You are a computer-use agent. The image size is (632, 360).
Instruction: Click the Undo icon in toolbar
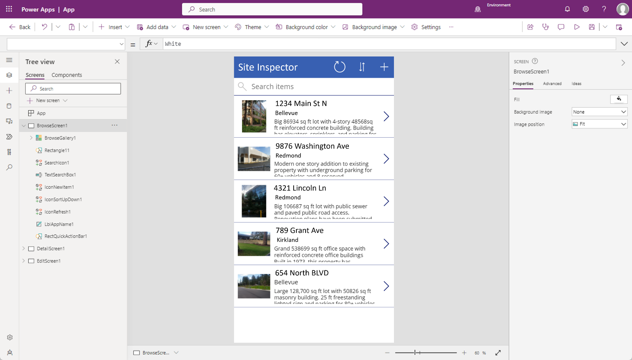pos(44,27)
